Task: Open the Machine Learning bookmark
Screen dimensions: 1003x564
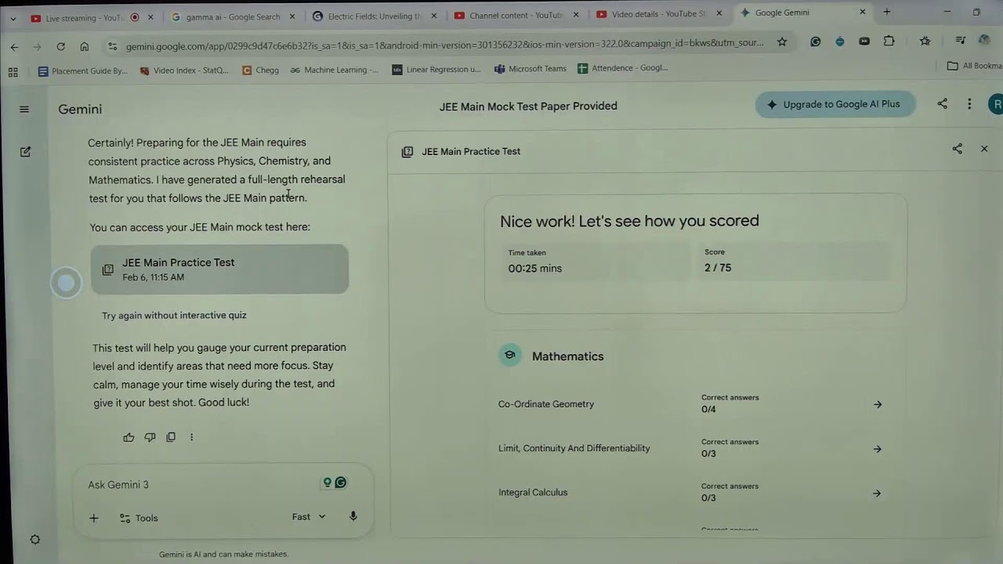Action: (x=334, y=70)
